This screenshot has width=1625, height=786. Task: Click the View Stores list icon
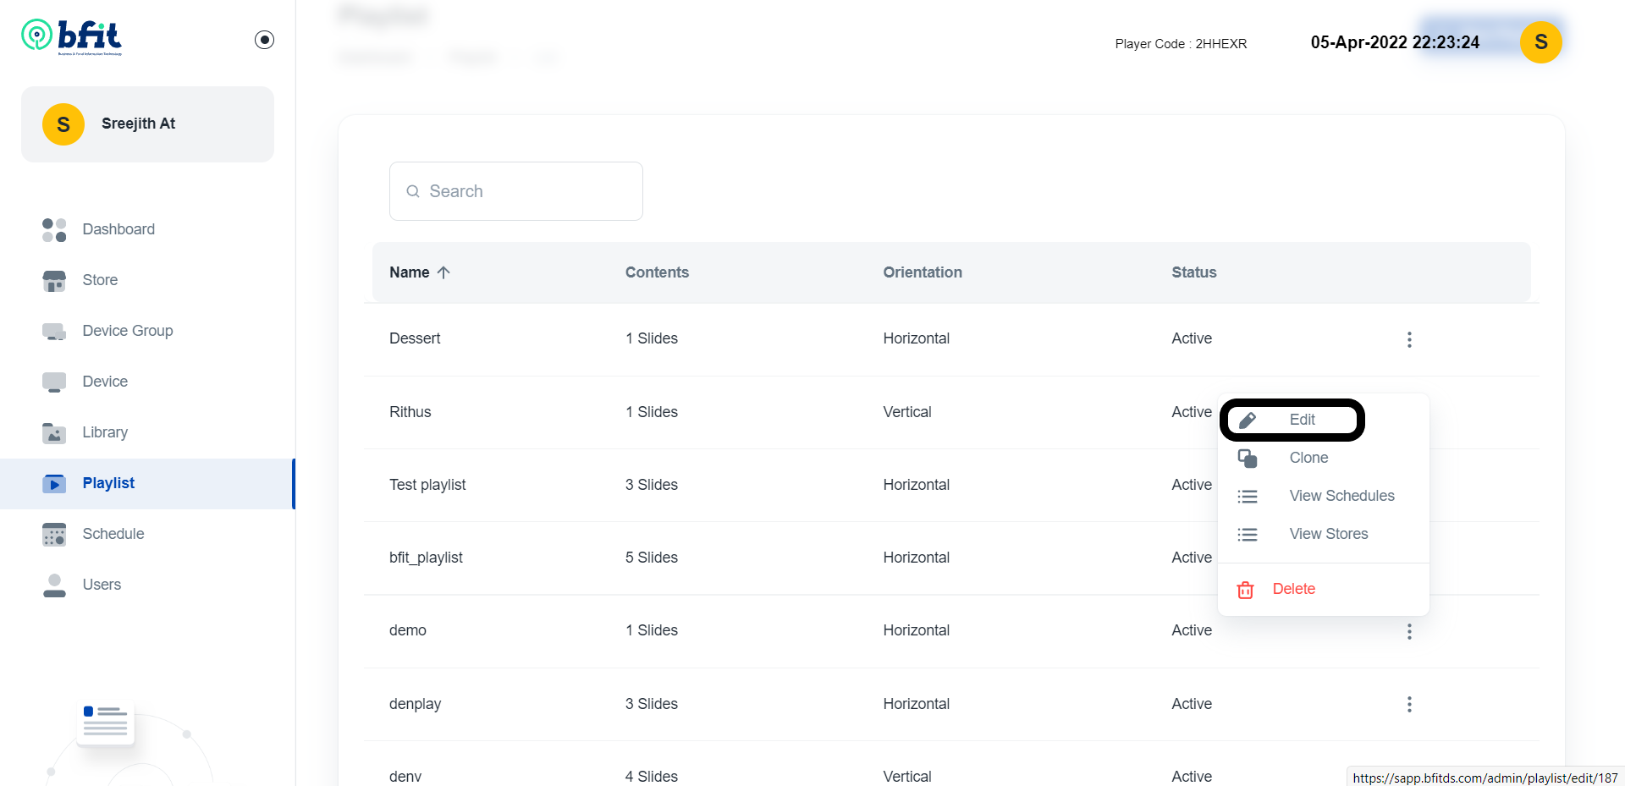[1248, 535]
